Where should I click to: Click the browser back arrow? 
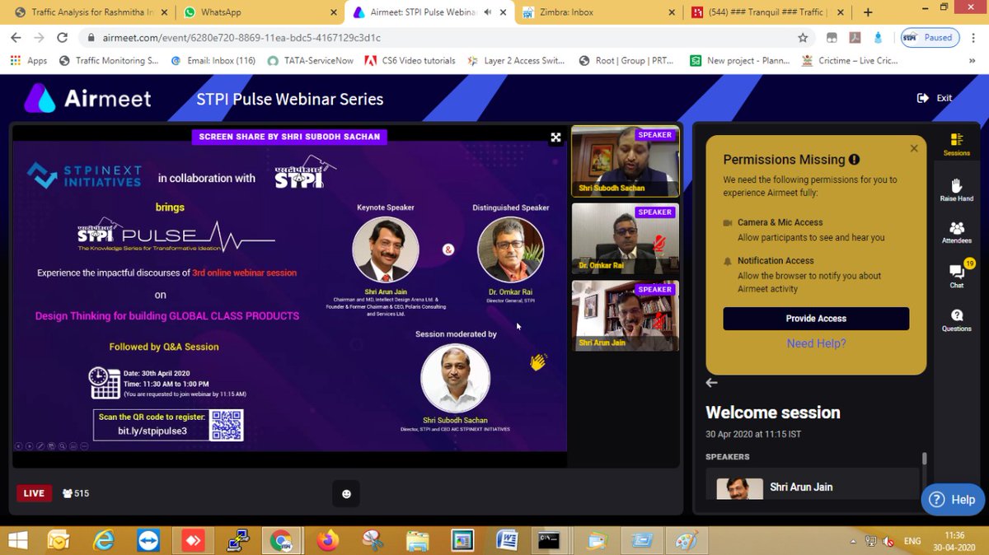tap(16, 38)
